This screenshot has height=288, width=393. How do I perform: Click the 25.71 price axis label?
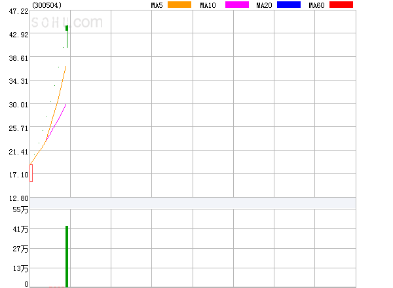(18, 128)
